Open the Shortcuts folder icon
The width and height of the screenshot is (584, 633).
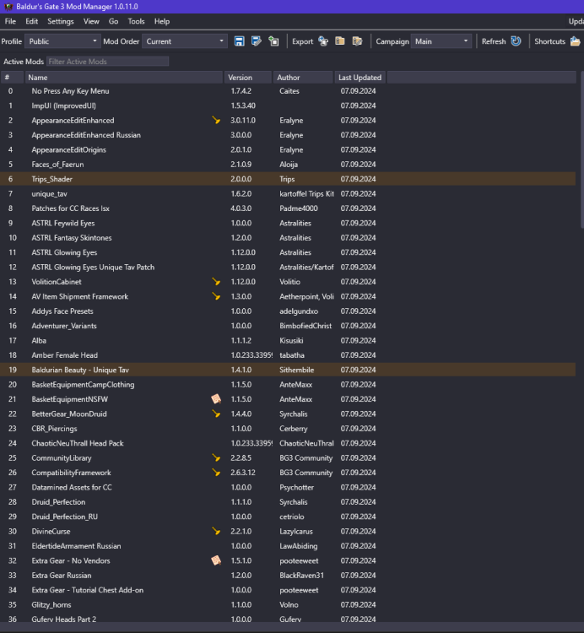pos(575,41)
